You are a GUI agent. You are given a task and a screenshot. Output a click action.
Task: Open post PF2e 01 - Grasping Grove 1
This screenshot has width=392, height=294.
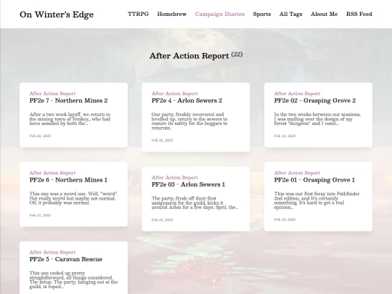click(x=314, y=180)
